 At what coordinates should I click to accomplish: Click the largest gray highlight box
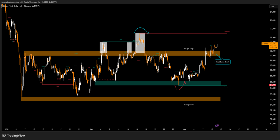[x=140, y=42]
